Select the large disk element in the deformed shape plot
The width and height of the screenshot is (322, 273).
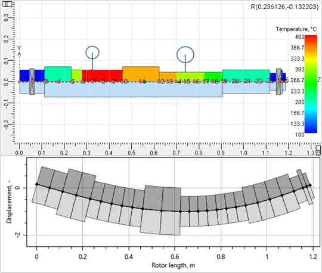coord(161,210)
